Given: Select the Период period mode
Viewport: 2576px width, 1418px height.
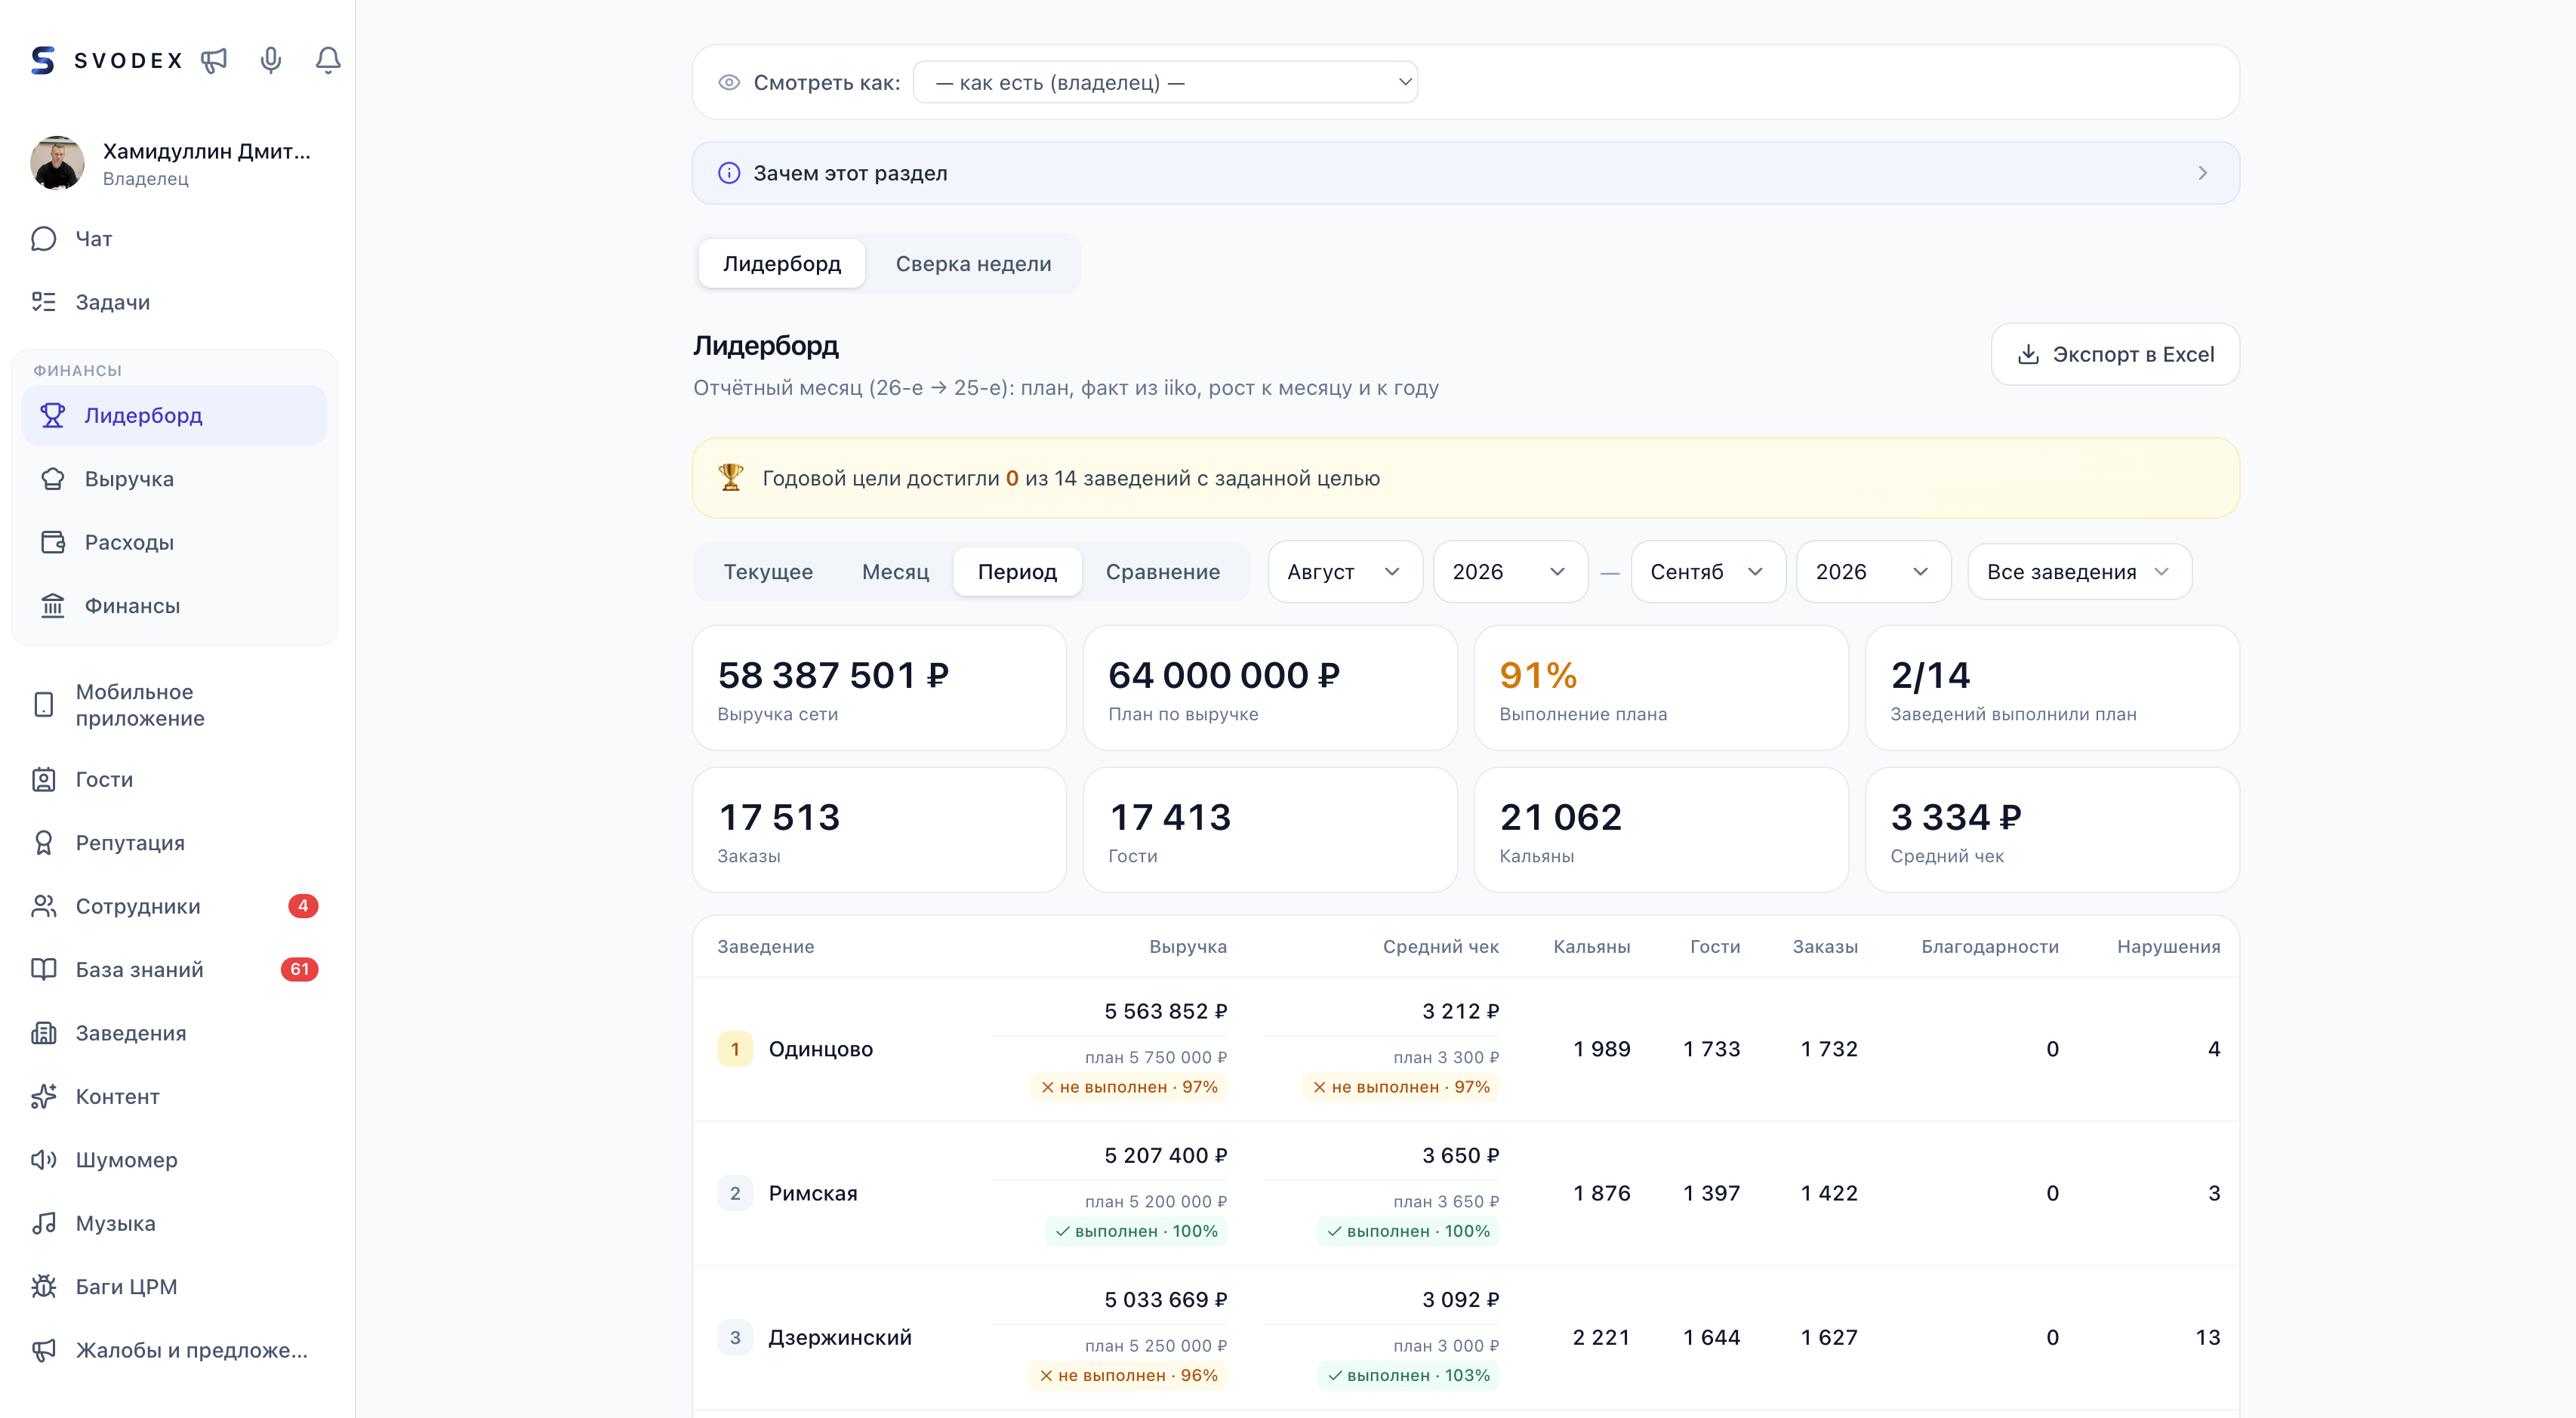Looking at the screenshot, I should coord(1017,572).
